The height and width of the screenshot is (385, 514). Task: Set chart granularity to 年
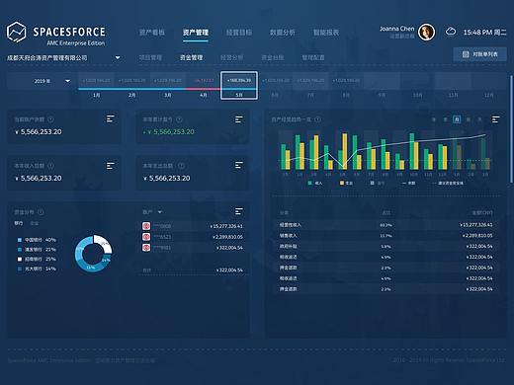[434, 119]
